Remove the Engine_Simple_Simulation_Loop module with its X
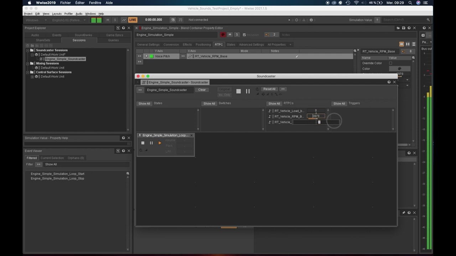This screenshot has width=456, height=256. tap(191, 135)
